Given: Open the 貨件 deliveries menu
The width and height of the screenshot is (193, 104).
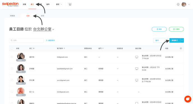Looking at the screenshot, I should pos(48,4).
